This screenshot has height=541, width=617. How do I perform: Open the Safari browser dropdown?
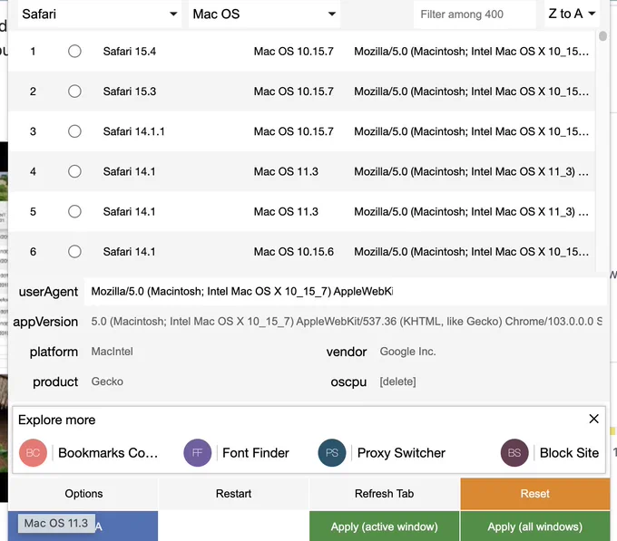100,14
